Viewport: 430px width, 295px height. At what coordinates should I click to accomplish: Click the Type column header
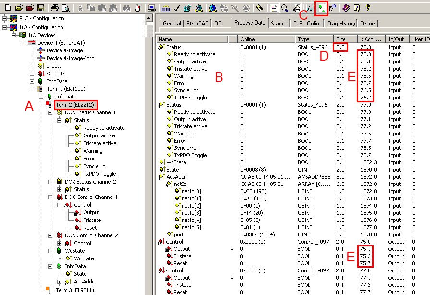pos(314,39)
